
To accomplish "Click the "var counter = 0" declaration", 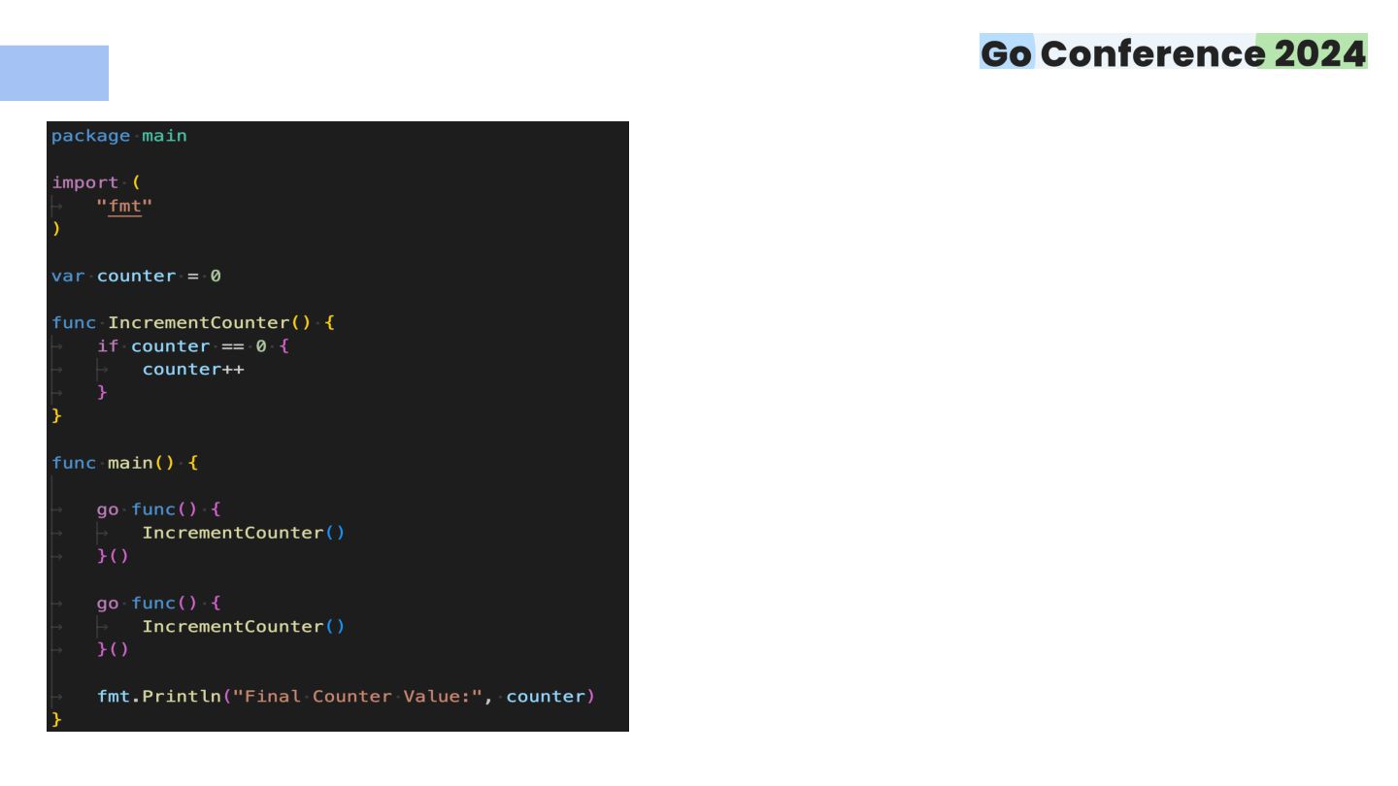I will pos(136,276).
